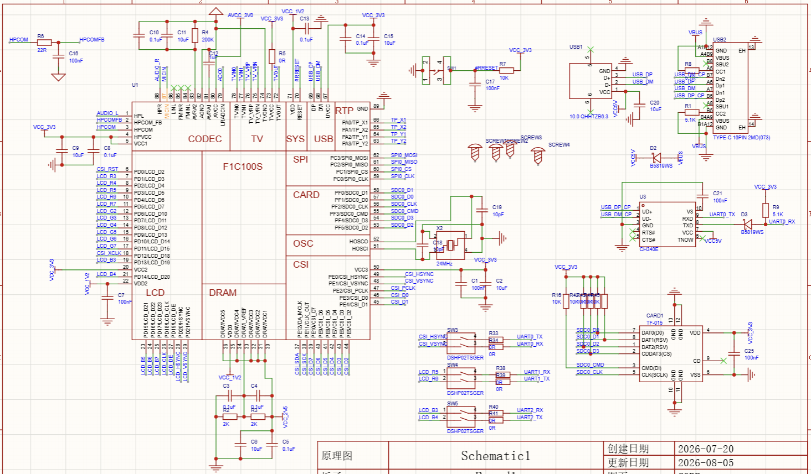811x474 pixels.
Task: Click the 200K resistor value
Action: 208,40
